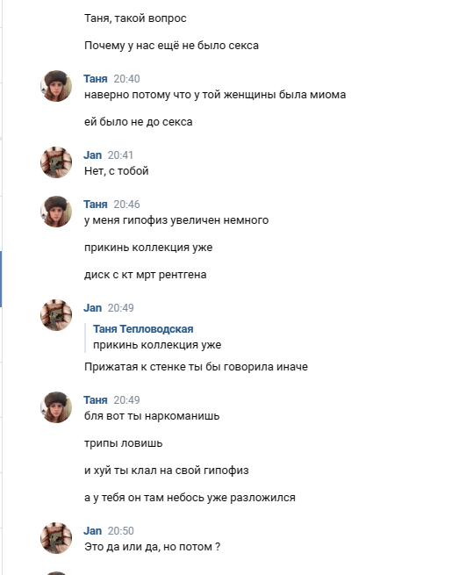The image size is (466, 575).
Task: Open quoted author Таня Тепловодская
Action: coord(143,329)
